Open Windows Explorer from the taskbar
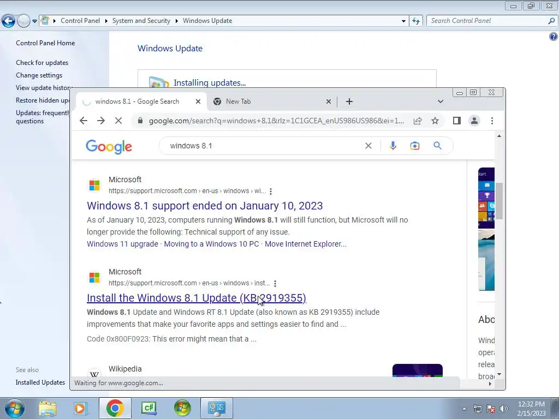559x419 pixels. tap(47, 408)
